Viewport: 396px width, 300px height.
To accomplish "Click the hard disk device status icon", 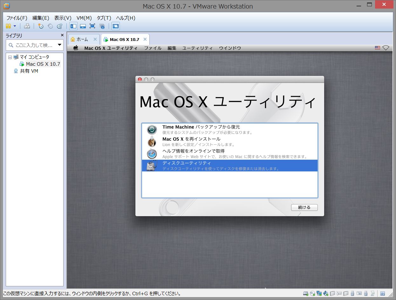I will 306,293.
